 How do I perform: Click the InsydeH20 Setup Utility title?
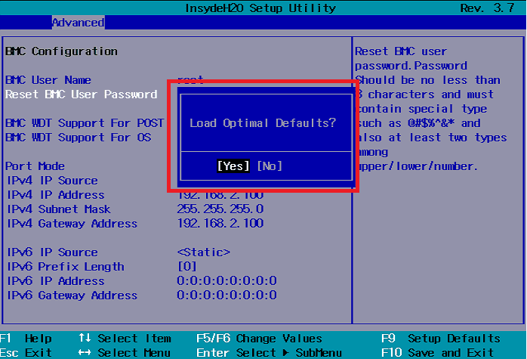tap(260, 8)
